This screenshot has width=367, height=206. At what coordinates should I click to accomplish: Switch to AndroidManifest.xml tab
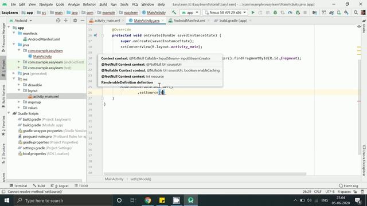(x=189, y=21)
